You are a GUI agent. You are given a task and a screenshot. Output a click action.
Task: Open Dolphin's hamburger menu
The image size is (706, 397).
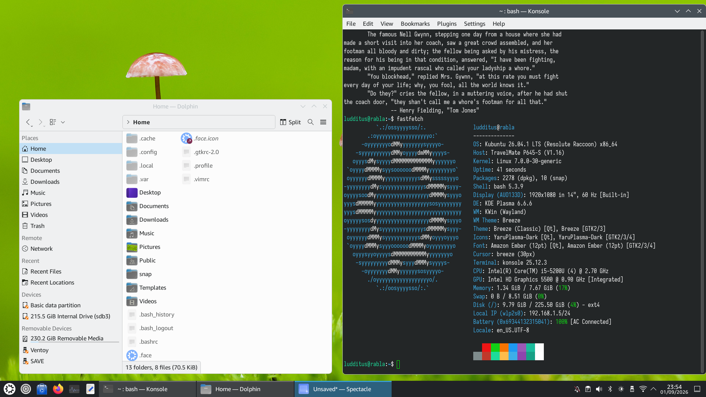coord(323,122)
